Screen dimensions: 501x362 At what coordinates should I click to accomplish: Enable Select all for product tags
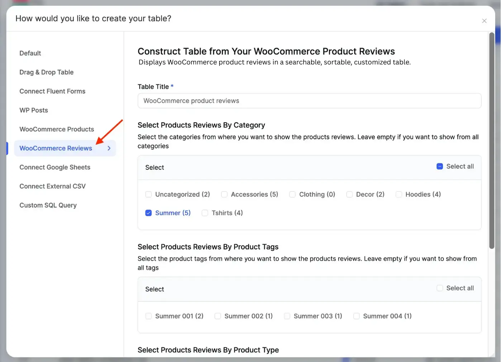[x=440, y=288]
